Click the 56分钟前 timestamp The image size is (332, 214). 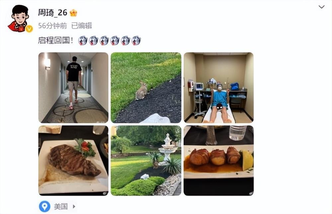click(52, 26)
